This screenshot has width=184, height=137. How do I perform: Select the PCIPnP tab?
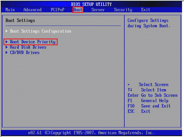57,10
